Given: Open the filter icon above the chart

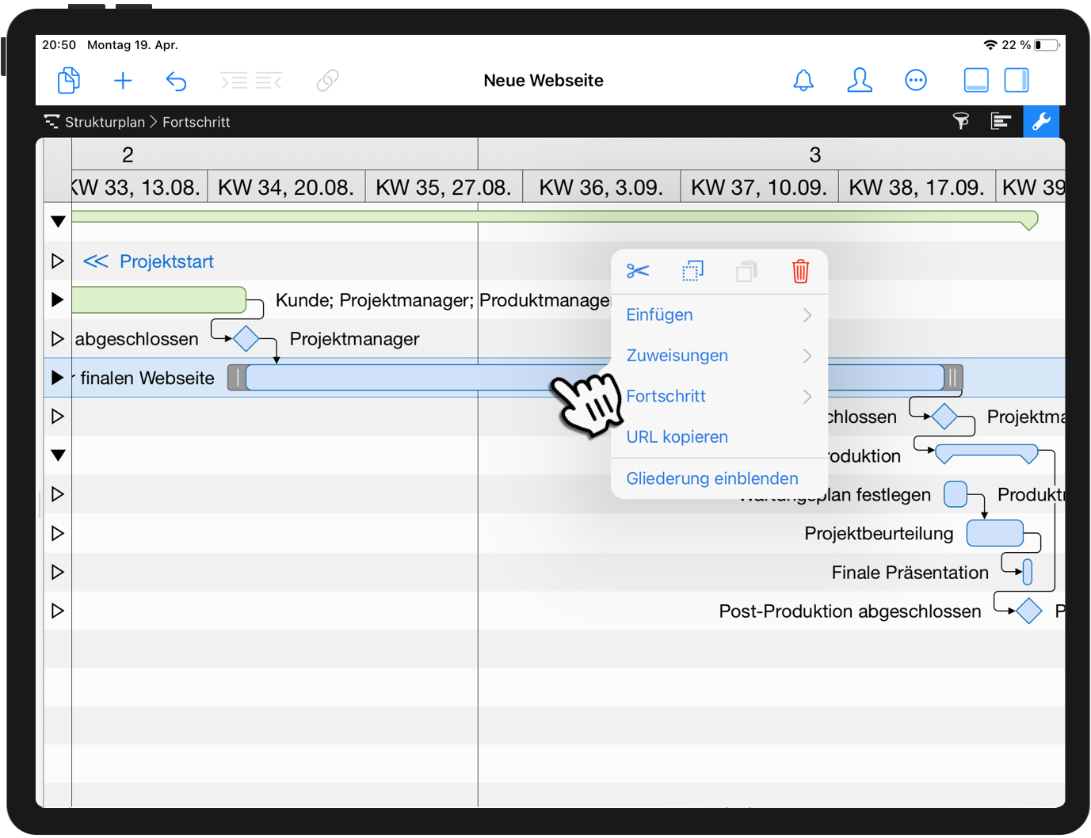Looking at the screenshot, I should point(961,121).
